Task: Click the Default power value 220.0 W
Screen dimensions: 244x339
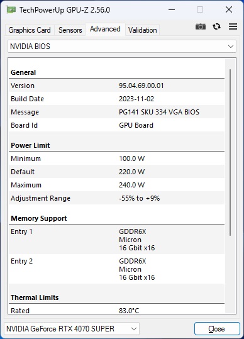Action: (131, 172)
